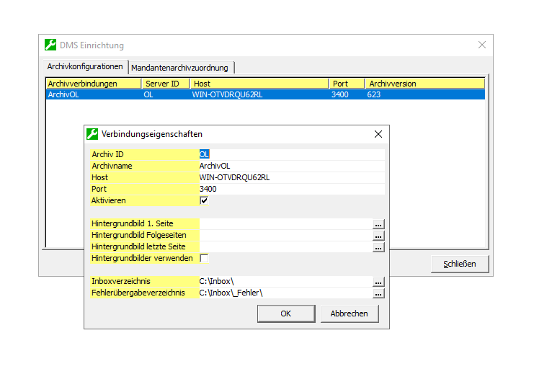The height and width of the screenshot is (369, 534).
Task: Sort by Archivverbindungen column header
Action: coord(92,84)
